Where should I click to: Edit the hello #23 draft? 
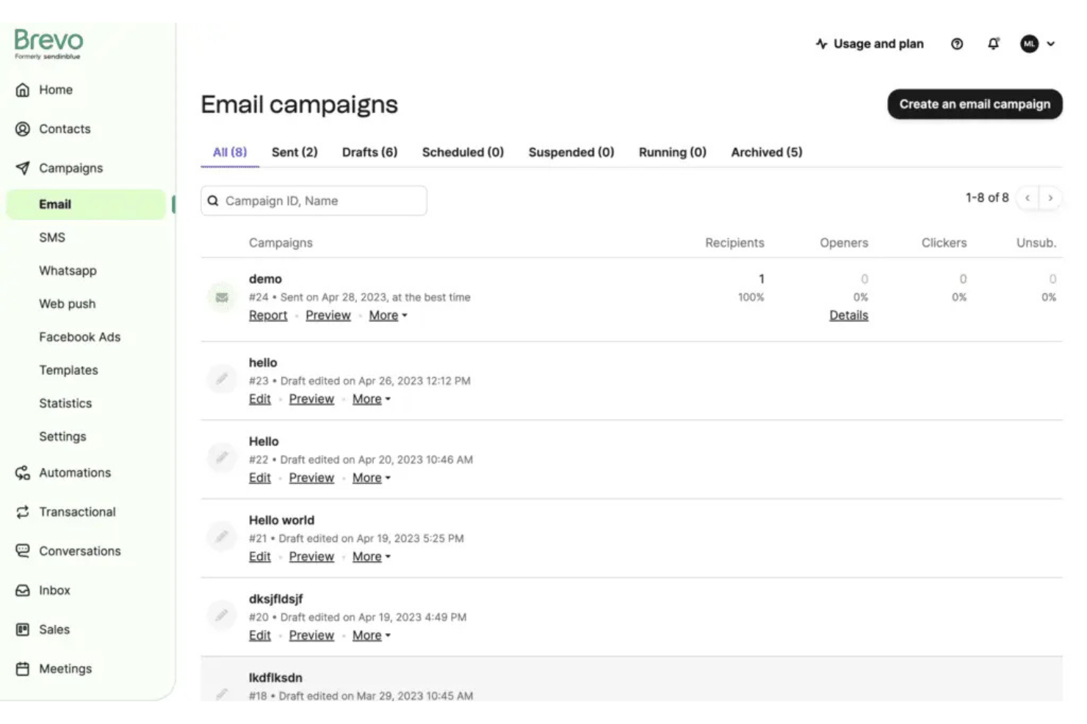click(260, 399)
